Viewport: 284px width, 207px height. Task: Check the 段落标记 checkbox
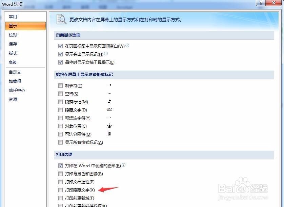click(x=61, y=102)
